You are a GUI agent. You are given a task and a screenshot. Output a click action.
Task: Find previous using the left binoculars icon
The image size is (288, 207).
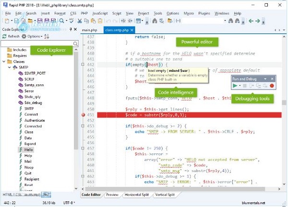(231, 21)
